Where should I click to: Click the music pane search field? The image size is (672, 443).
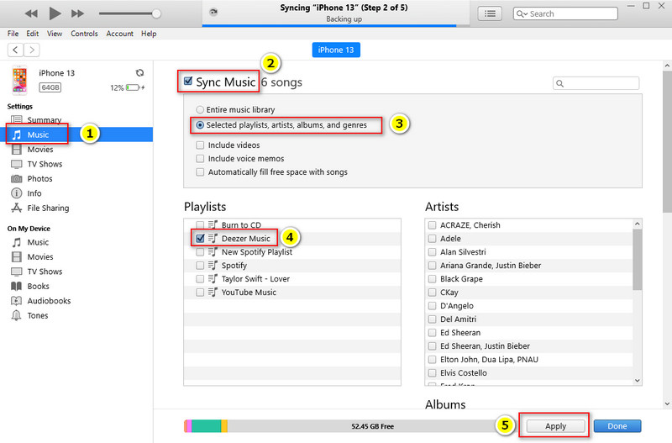coord(596,83)
